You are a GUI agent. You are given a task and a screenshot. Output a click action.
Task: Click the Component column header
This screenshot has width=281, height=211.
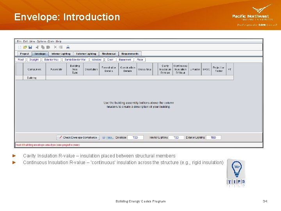coord(34,69)
